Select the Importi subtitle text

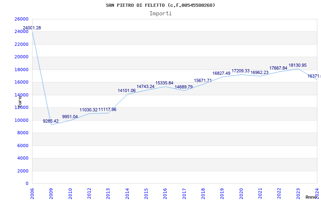click(160, 14)
